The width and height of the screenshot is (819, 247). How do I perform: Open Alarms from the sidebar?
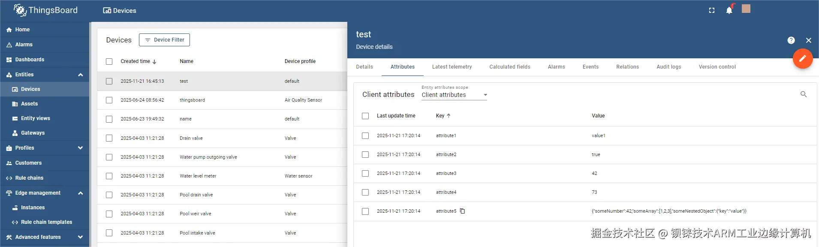[24, 45]
